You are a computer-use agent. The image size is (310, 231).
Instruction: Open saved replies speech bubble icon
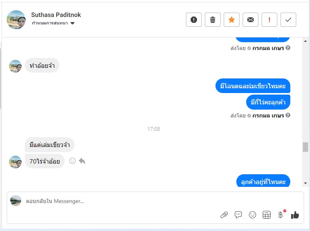click(x=238, y=215)
